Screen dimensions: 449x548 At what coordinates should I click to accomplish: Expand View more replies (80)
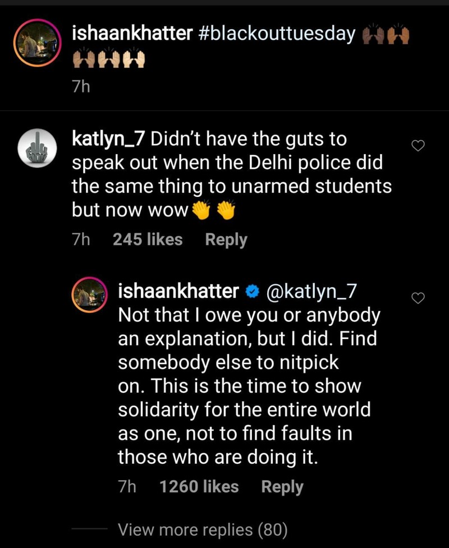(203, 529)
